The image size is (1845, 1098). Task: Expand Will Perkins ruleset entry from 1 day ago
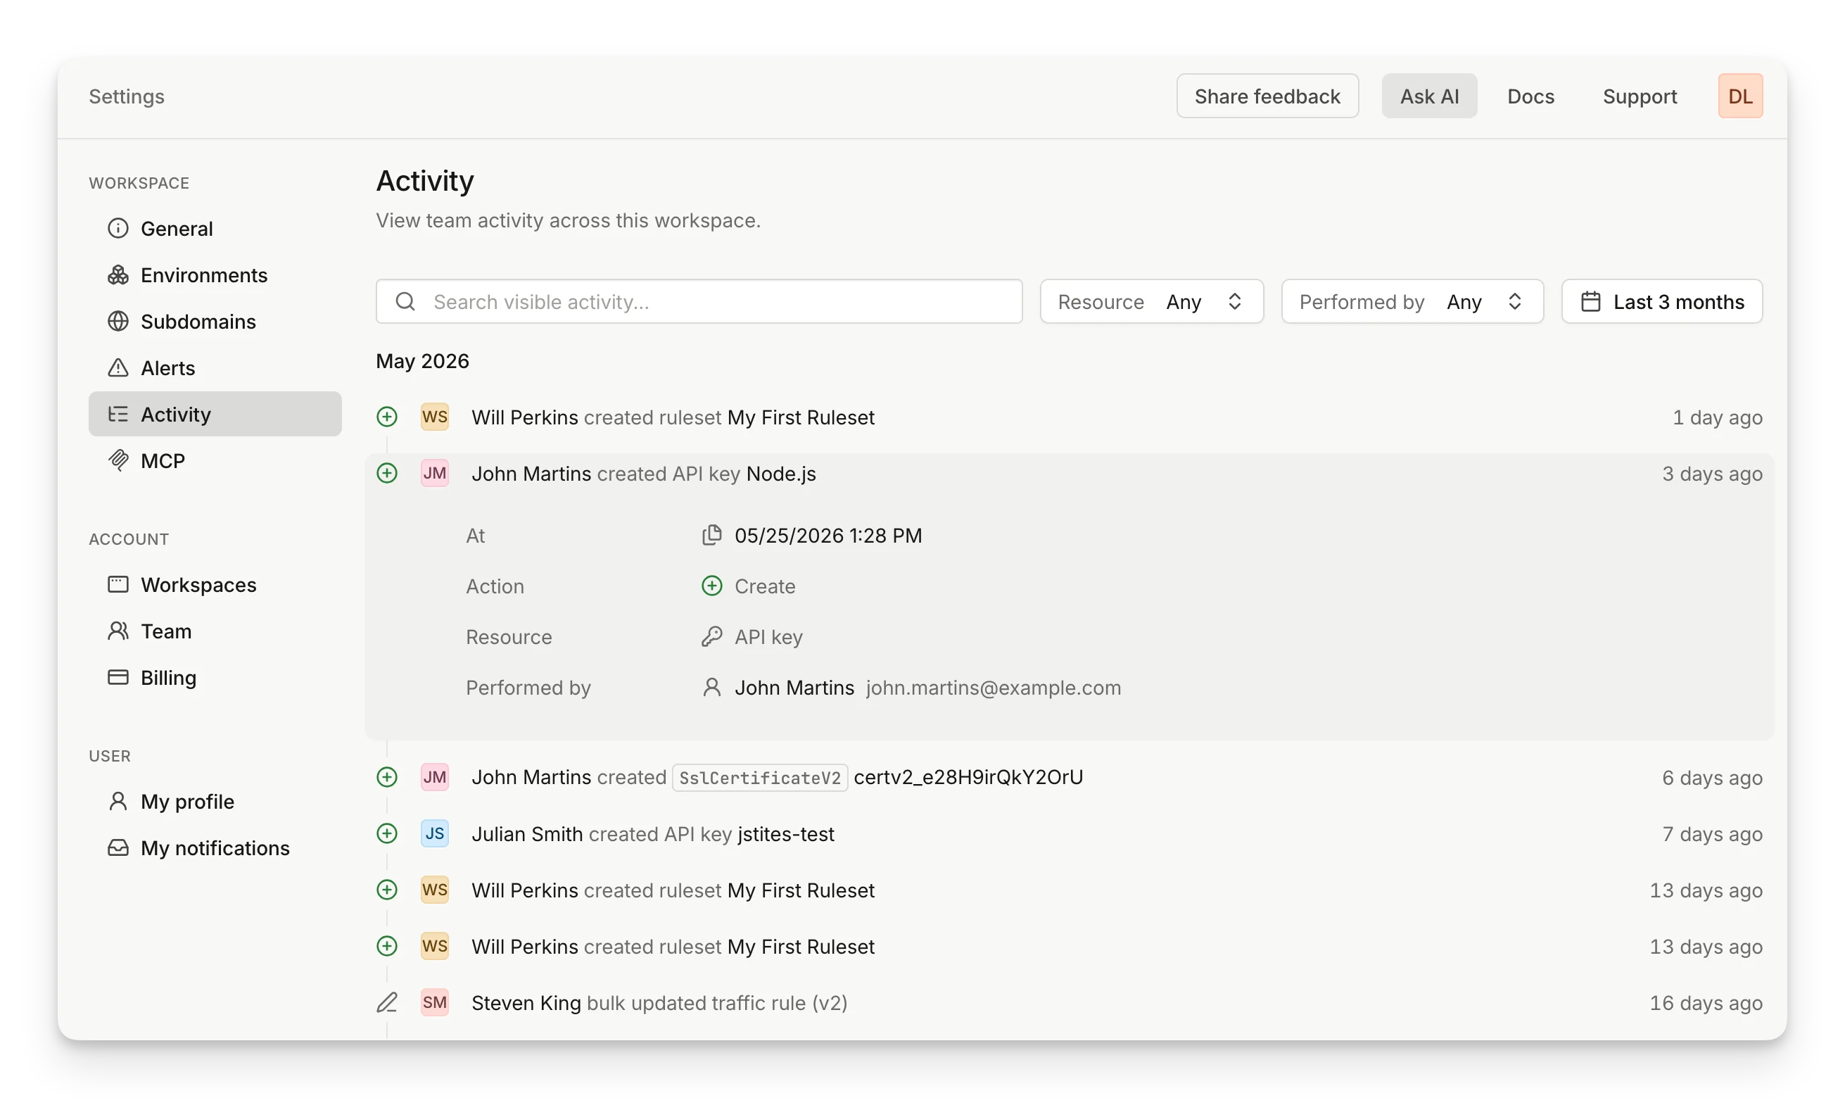pyautogui.click(x=1069, y=417)
